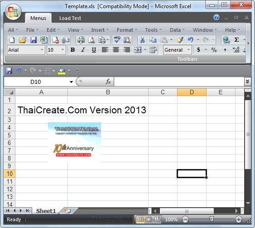
Task: Undo in the Menus toolbar
Action: tap(191, 40)
